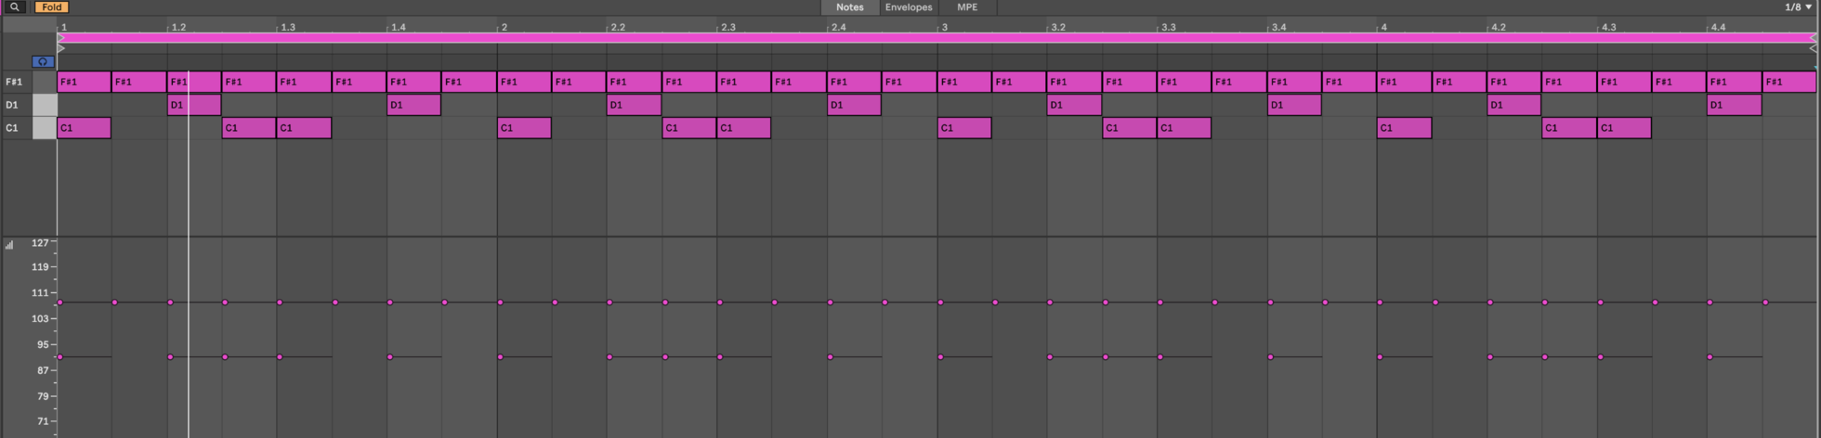This screenshot has width=1821, height=438.
Task: Switch to the Notes tab
Action: pyautogui.click(x=849, y=6)
